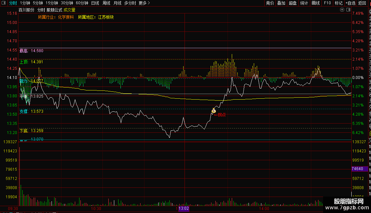Open the 周线 weekly chart
Viewport: 371px width, 213px height.
click(x=106, y=3)
